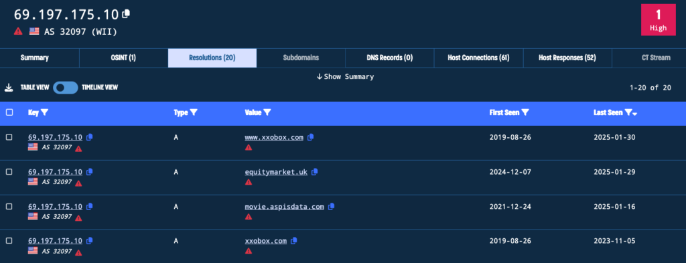The width and height of the screenshot is (686, 263).
Task: Copy the IP address 69.197.175.10 in header
Action: (126, 14)
